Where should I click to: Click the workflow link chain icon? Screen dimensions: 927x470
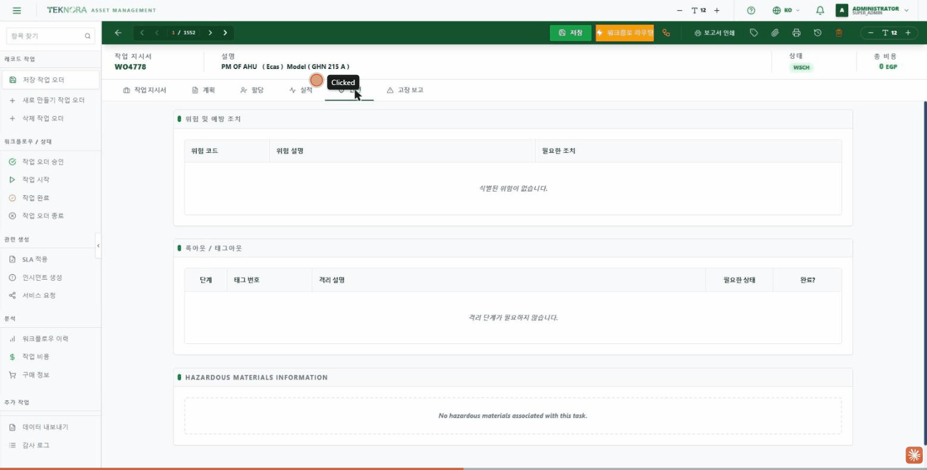666,33
